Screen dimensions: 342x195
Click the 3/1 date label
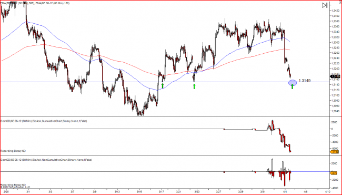[x=28, y=191]
